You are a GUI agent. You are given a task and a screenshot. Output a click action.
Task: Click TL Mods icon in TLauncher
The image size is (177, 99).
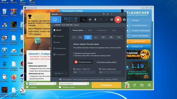[x=127, y=85]
